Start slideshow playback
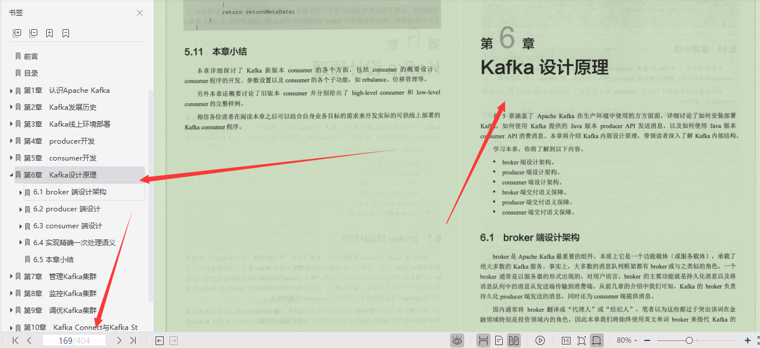Image resolution: width=760 pixels, height=348 pixels. (x=540, y=340)
